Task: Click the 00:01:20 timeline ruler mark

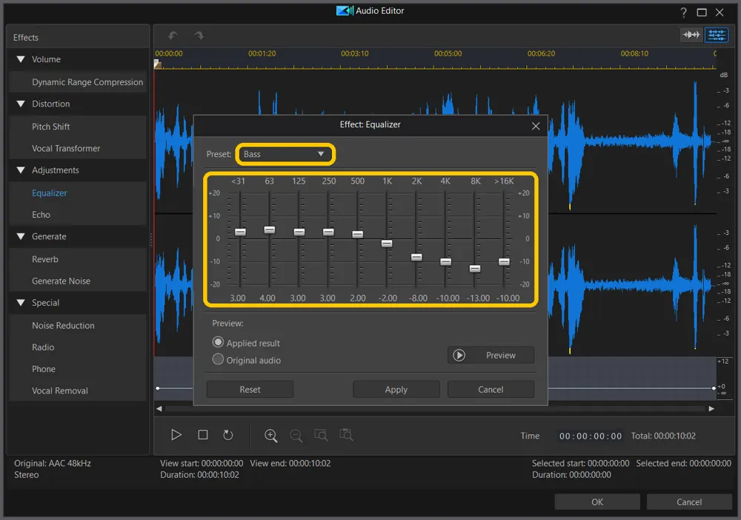Action: [262, 53]
